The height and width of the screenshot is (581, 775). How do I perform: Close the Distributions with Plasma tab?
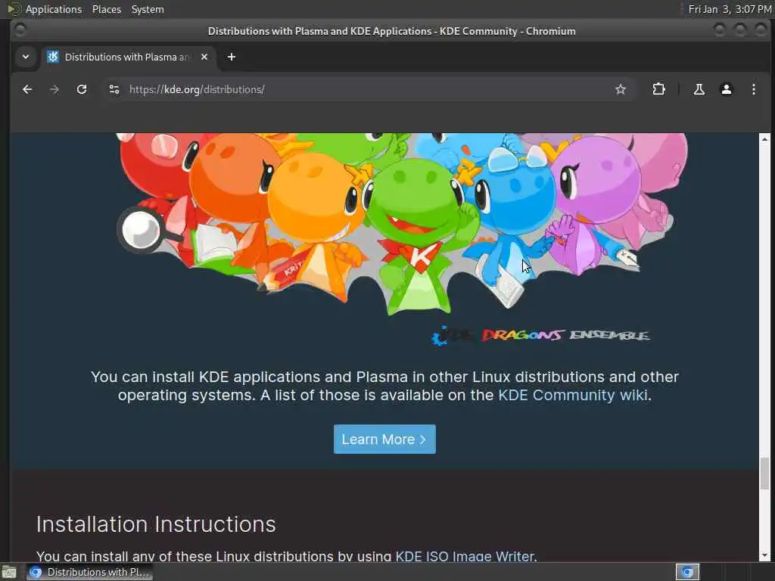tap(204, 57)
